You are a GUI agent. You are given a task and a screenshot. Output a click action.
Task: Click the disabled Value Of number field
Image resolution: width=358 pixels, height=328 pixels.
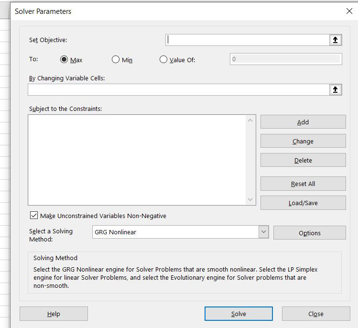point(286,59)
